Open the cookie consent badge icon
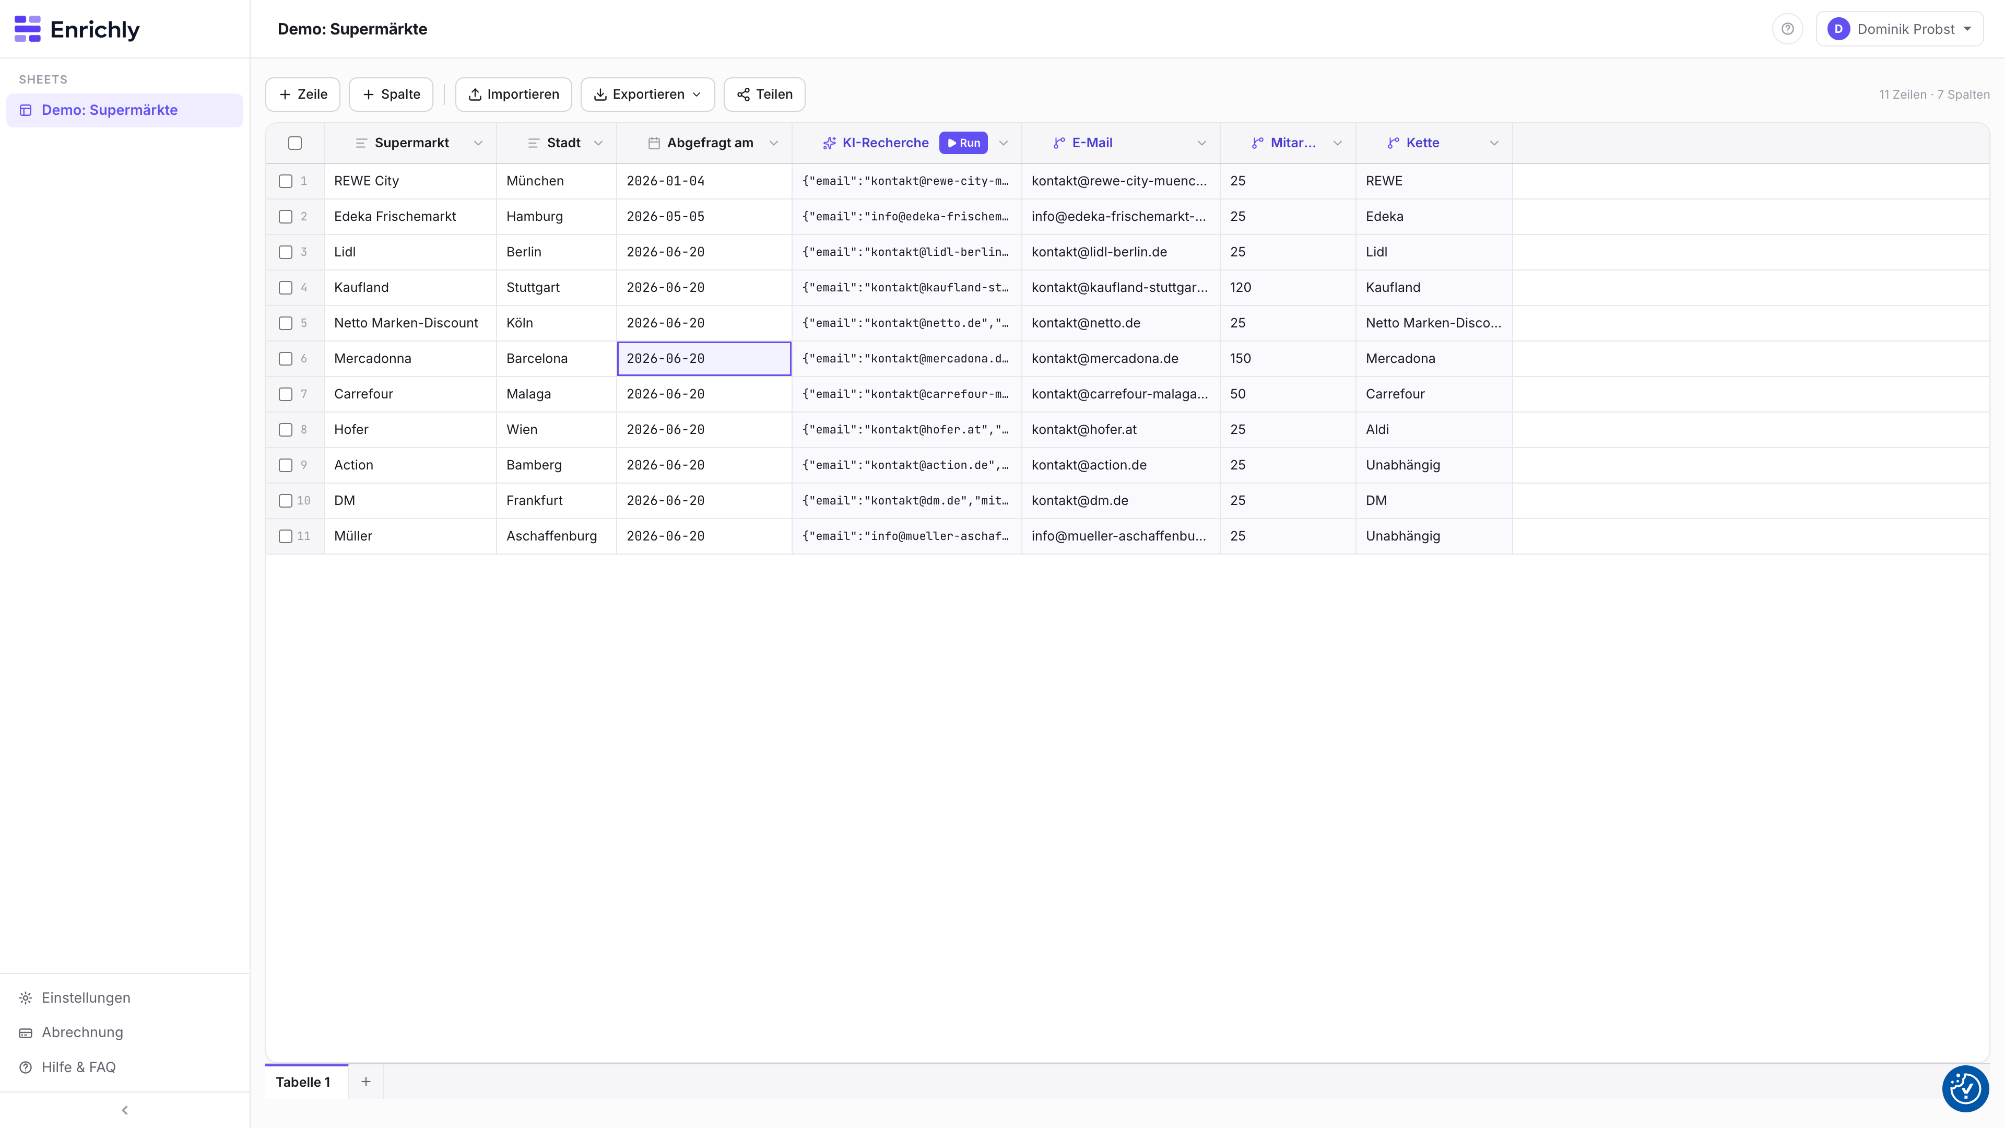2005x1128 pixels. pos(1965,1089)
